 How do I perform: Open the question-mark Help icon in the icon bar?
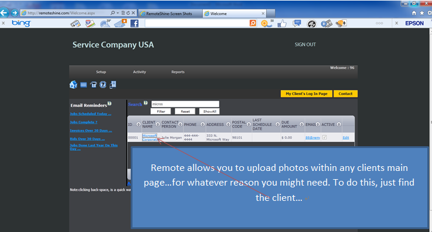(x=103, y=85)
